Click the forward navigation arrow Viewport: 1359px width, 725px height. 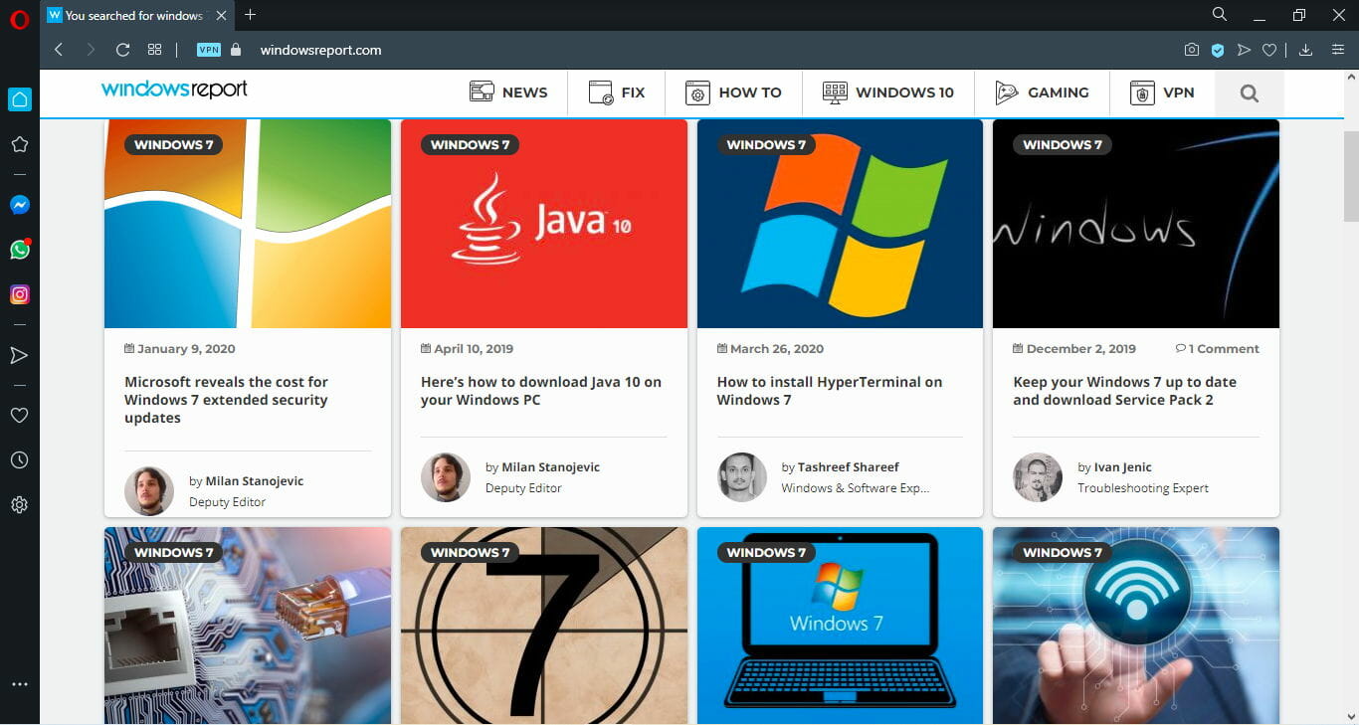91,50
